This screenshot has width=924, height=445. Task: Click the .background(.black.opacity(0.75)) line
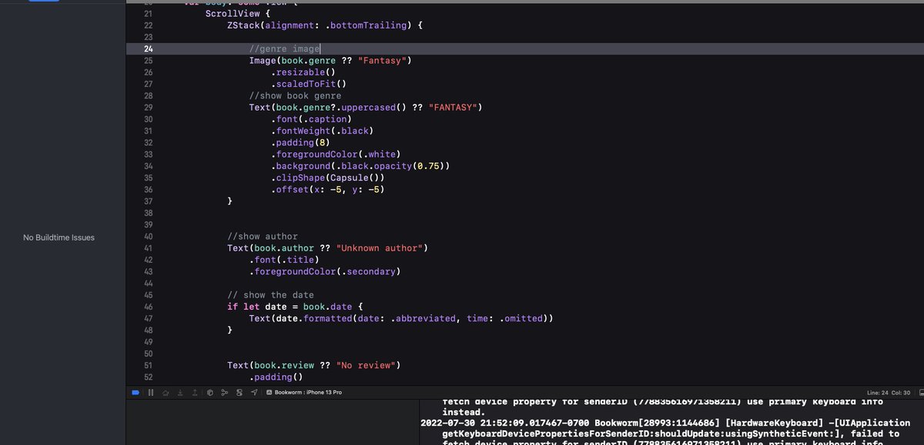[x=360, y=166]
